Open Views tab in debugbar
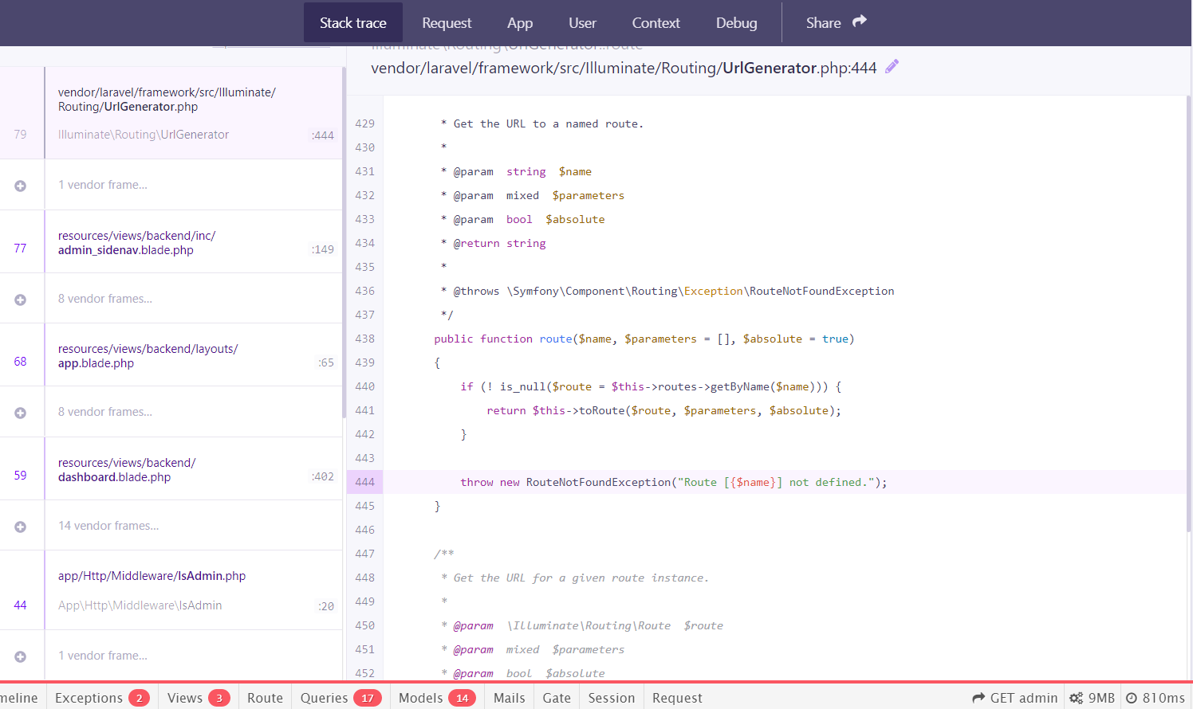1193x709 pixels. point(199,698)
